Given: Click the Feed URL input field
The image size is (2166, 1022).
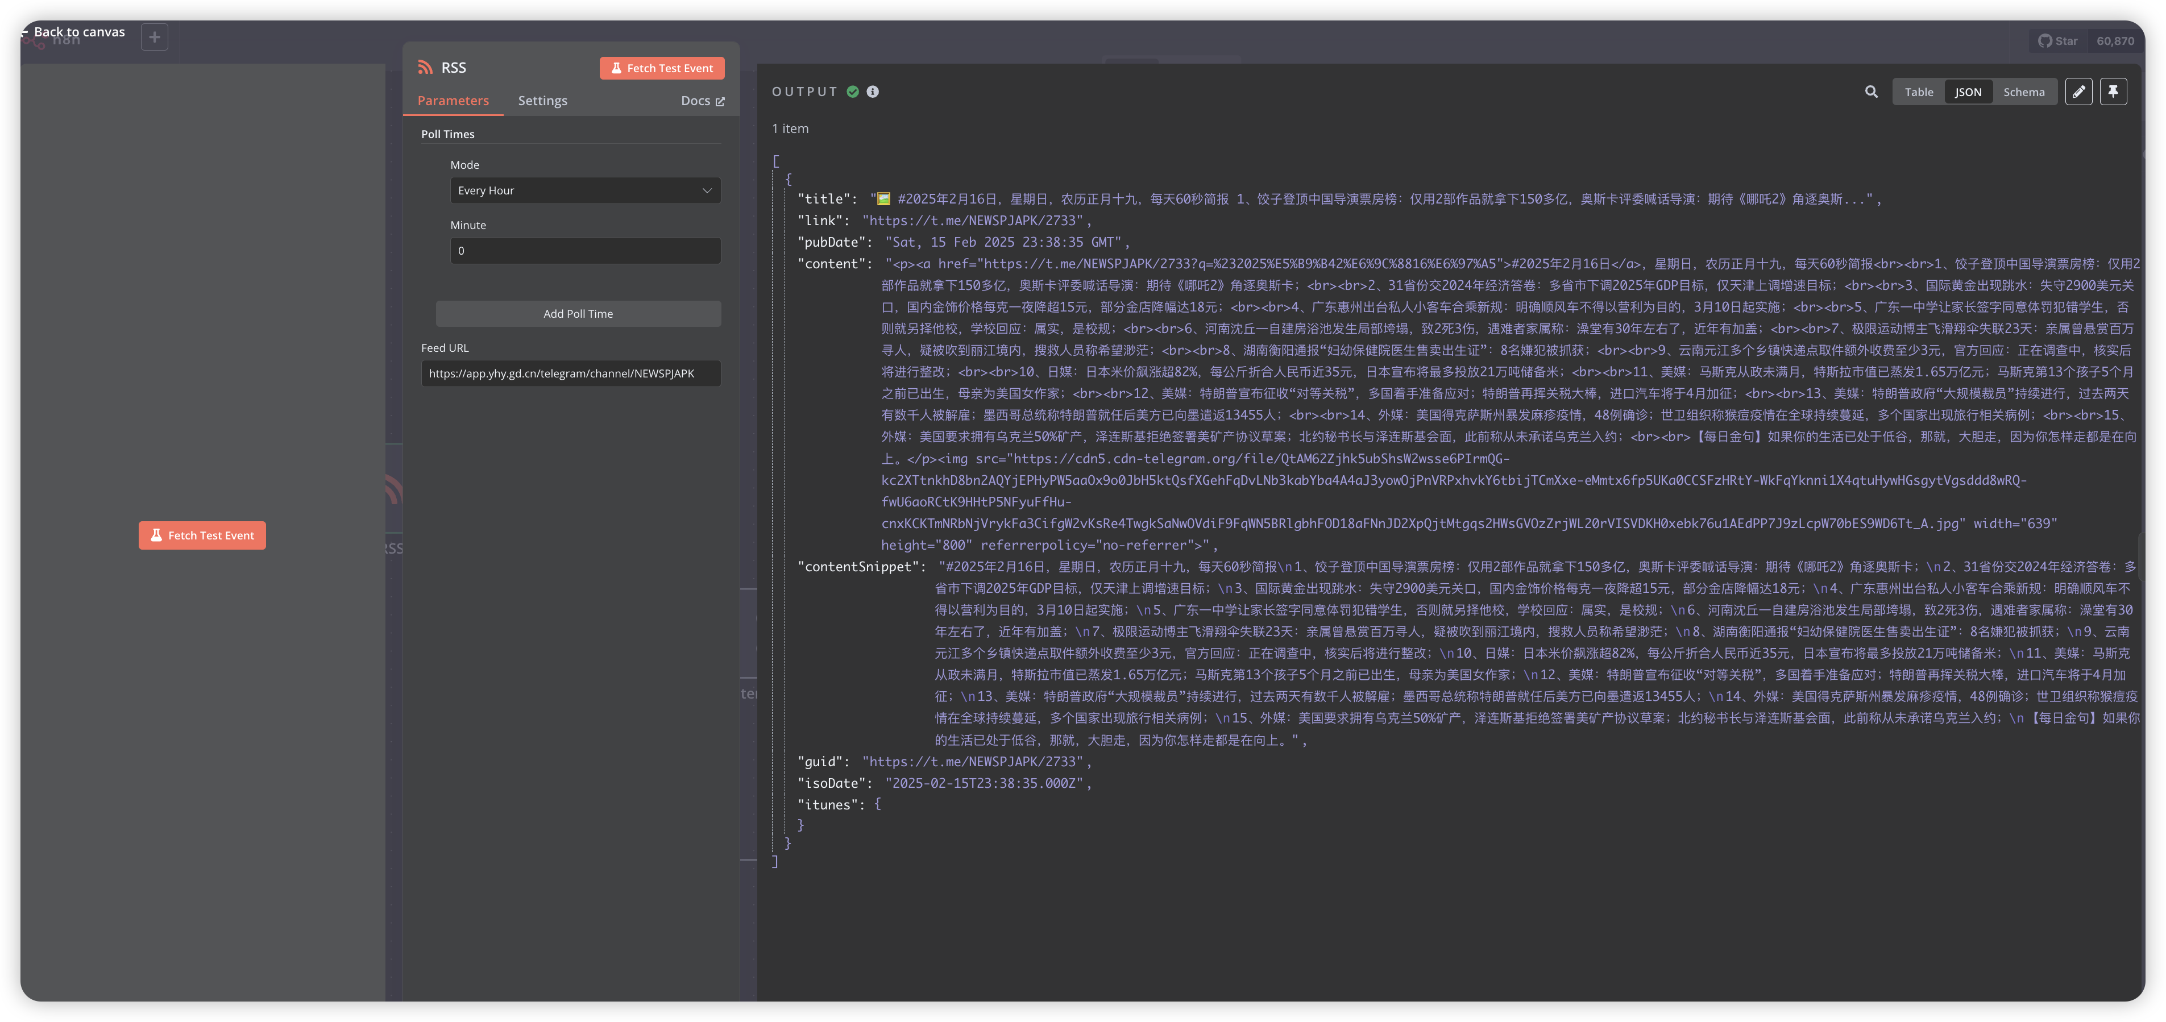Looking at the screenshot, I should pos(571,373).
